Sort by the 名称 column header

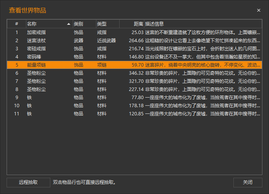(50, 24)
